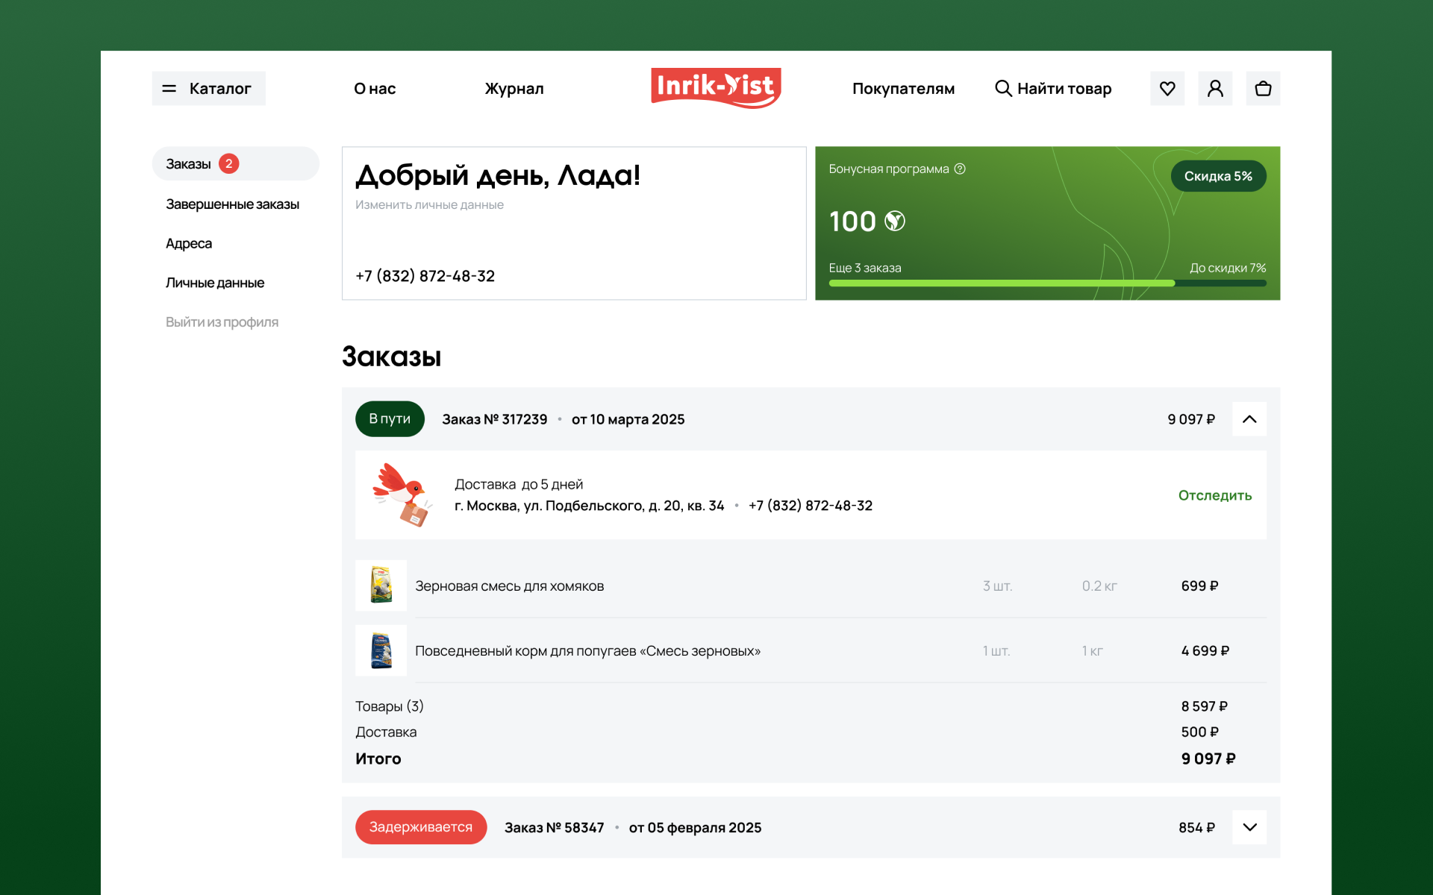Go to О нас page
This screenshot has width=1433, height=895.
click(x=375, y=89)
